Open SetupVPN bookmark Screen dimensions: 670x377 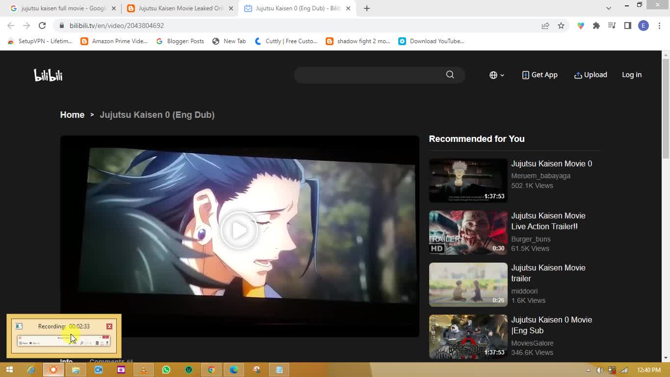[x=40, y=41]
